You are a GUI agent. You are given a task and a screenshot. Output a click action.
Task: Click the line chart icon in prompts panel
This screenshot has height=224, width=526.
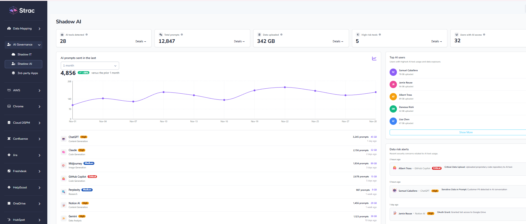374,58
